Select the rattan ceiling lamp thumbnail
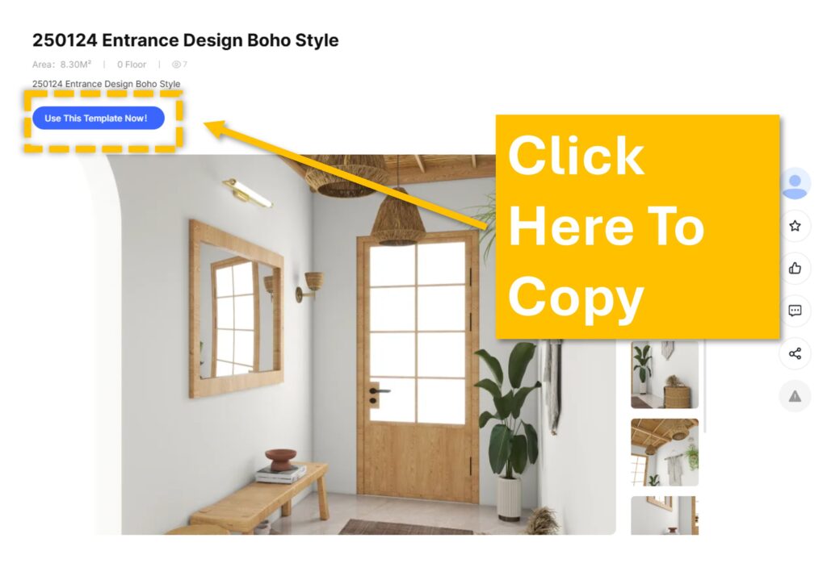 coord(665,452)
